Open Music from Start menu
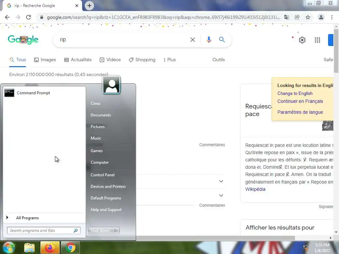This screenshot has width=339, height=254. pyautogui.click(x=96, y=138)
